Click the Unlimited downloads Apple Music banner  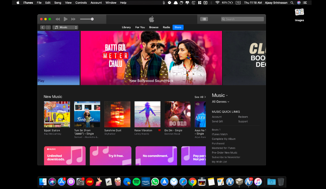click(65, 156)
